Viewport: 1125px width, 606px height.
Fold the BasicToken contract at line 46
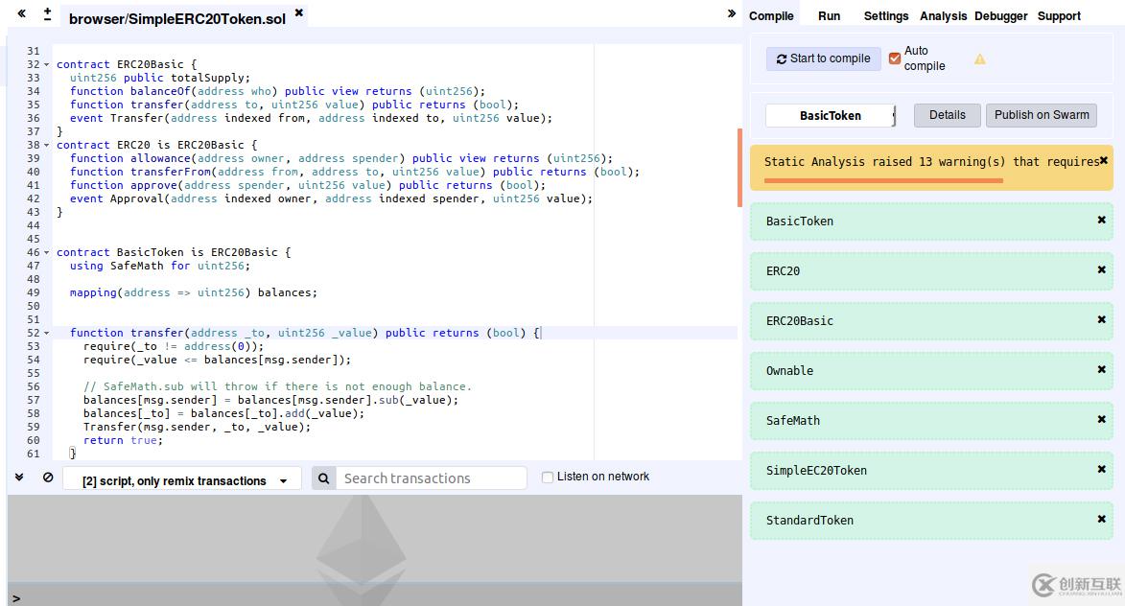tap(46, 253)
